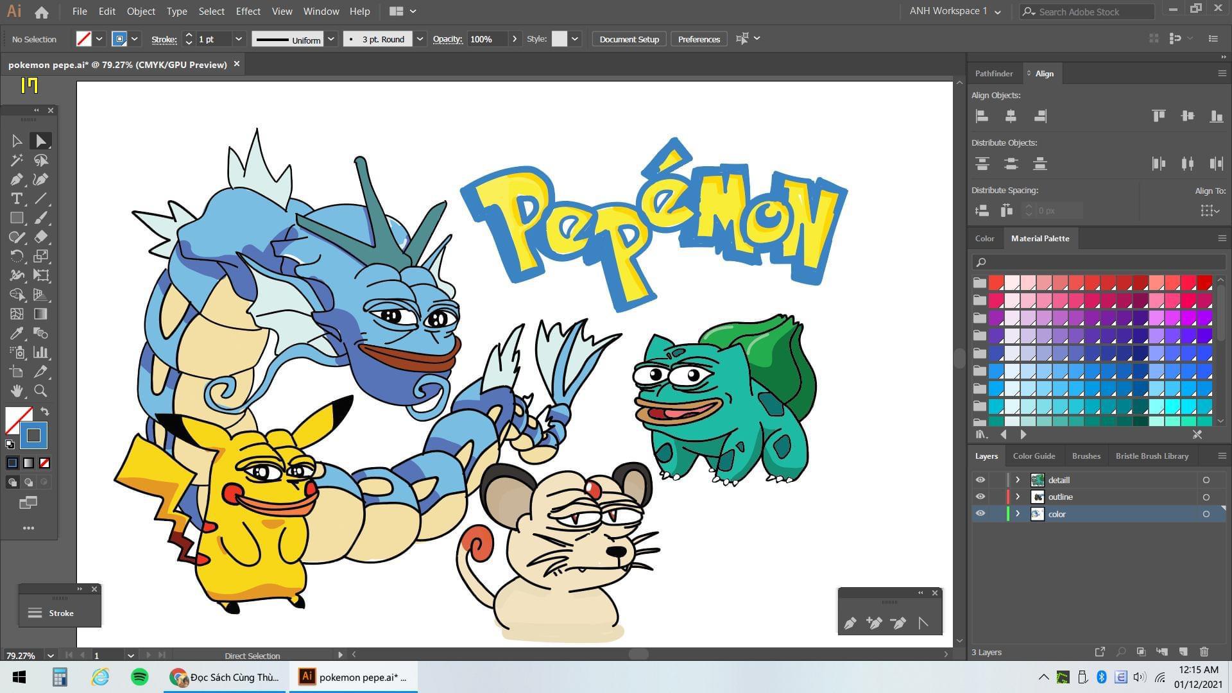This screenshot has height=693, width=1232.
Task: Select the Column Graph tool
Action: click(41, 352)
